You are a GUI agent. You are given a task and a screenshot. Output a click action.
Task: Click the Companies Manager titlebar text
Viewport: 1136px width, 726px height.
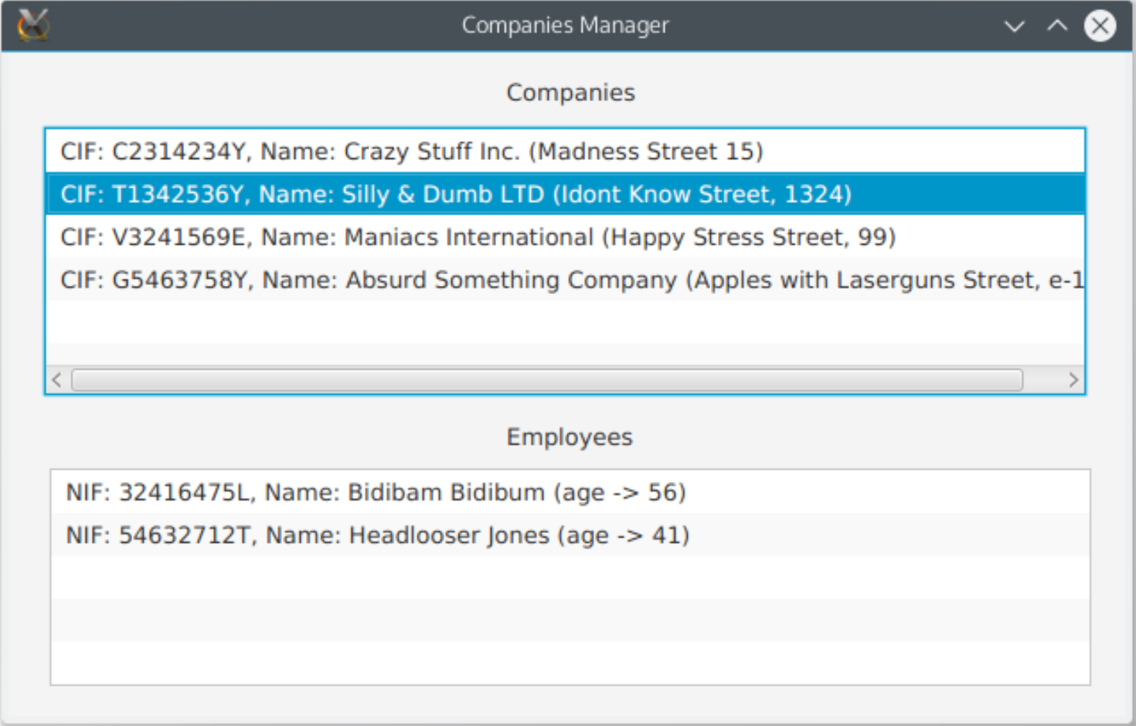tap(566, 25)
